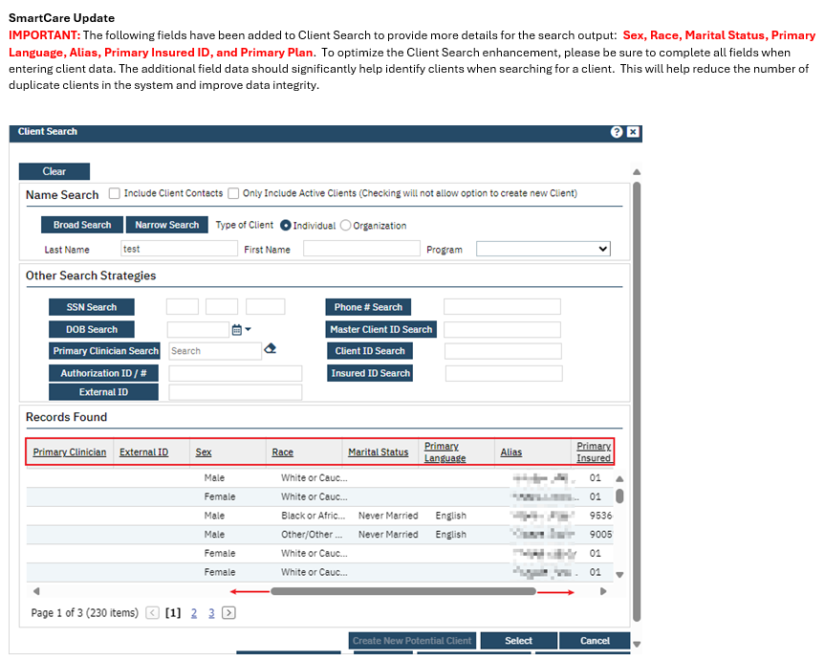Viewport: 825px width, 661px height.
Task: Go to next results page arrow
Action: pos(228,612)
